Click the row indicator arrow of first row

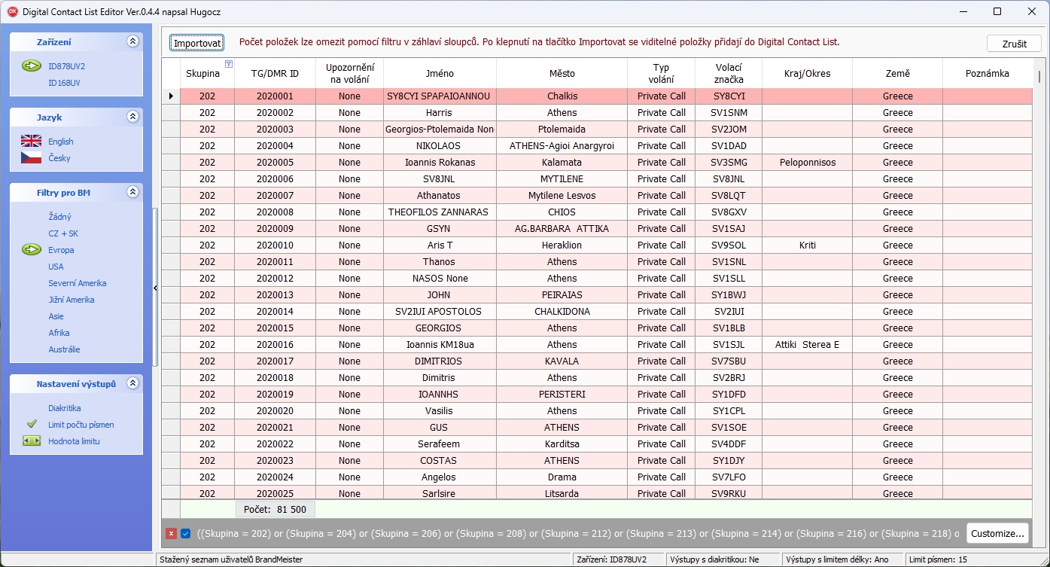tap(171, 96)
